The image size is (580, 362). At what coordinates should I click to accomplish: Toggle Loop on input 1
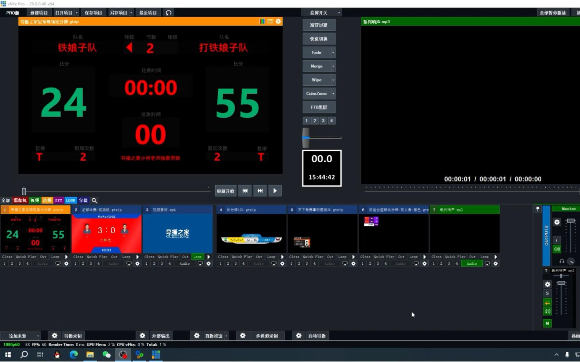[55, 257]
